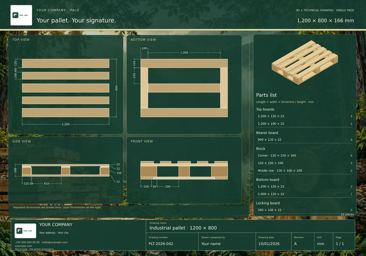Click the drawing name "Industrial pallet · 1200 × 800"
The width and height of the screenshot is (366, 256).
pyautogui.click(x=183, y=228)
